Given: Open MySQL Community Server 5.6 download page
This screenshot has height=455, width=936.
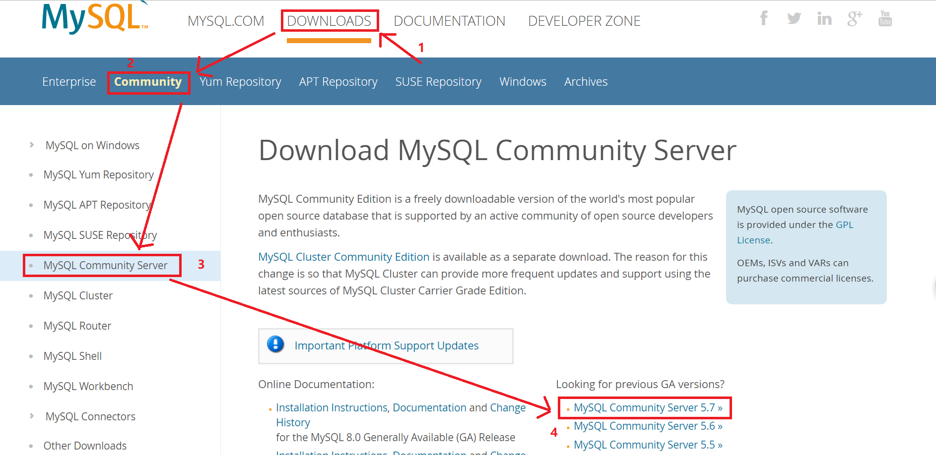Looking at the screenshot, I should 647,426.
